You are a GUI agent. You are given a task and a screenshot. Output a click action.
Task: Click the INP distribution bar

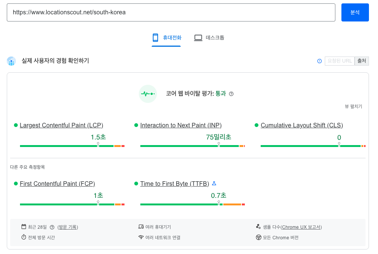193,146
